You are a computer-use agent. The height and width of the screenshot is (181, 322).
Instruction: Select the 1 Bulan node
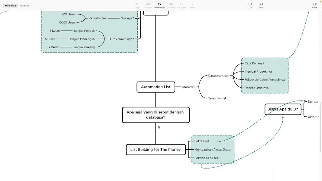click(55, 31)
